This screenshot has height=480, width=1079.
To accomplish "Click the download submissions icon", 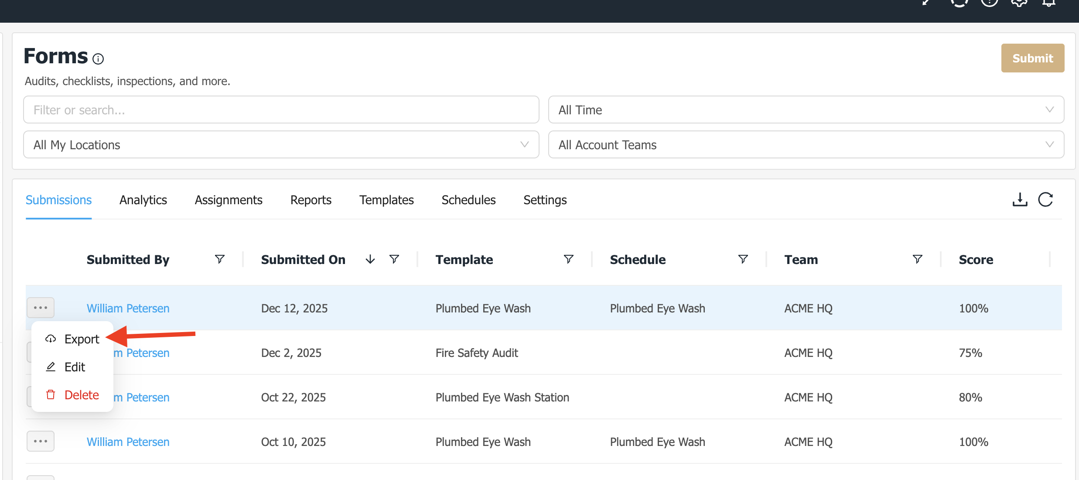I will click(x=1020, y=200).
